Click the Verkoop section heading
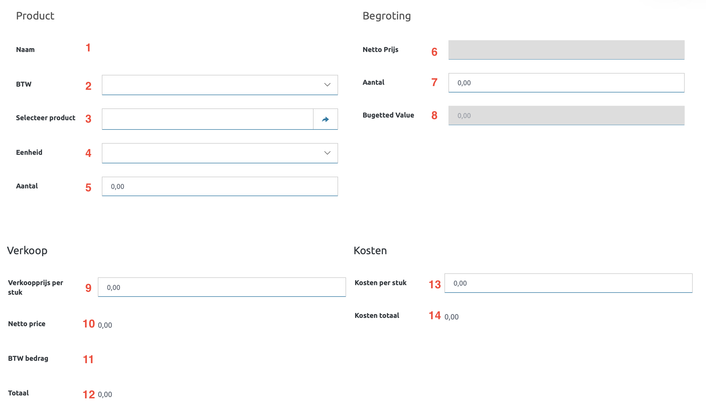Image resolution: width=706 pixels, height=413 pixels. click(x=27, y=251)
